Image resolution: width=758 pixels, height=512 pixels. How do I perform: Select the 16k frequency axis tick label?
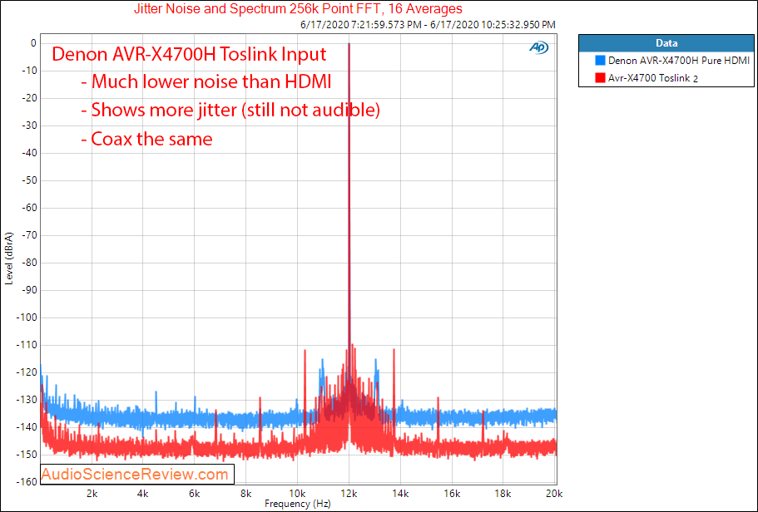[x=452, y=494]
